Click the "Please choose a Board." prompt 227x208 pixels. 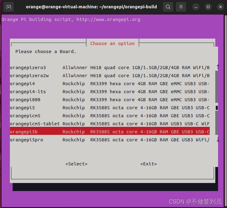click(x=46, y=52)
